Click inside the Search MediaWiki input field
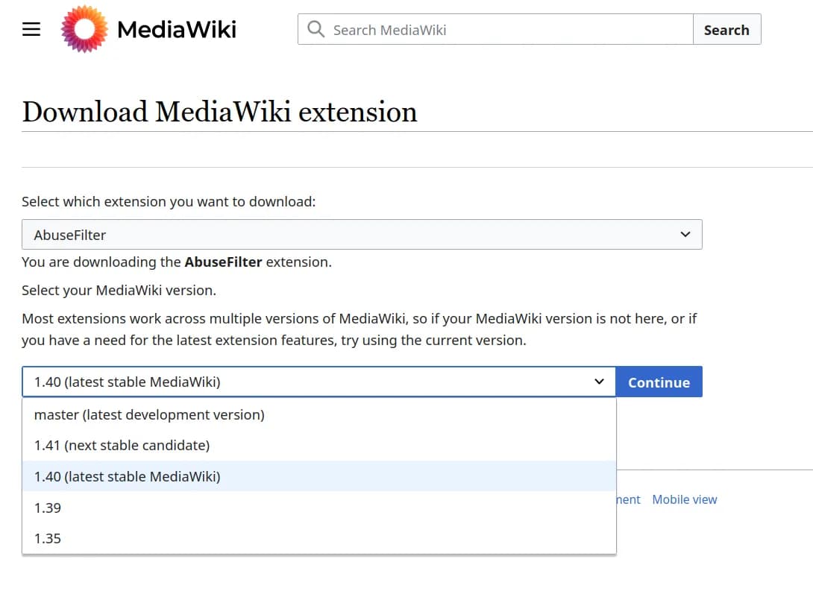This screenshot has width=813, height=591. tap(492, 29)
